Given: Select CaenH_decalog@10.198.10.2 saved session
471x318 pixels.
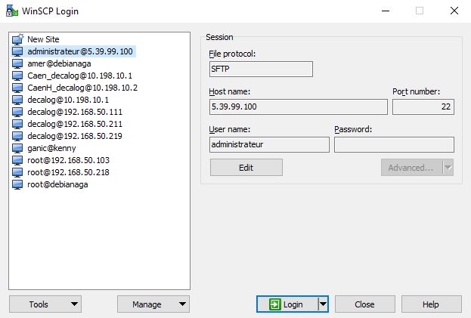Looking at the screenshot, I should [x=82, y=88].
